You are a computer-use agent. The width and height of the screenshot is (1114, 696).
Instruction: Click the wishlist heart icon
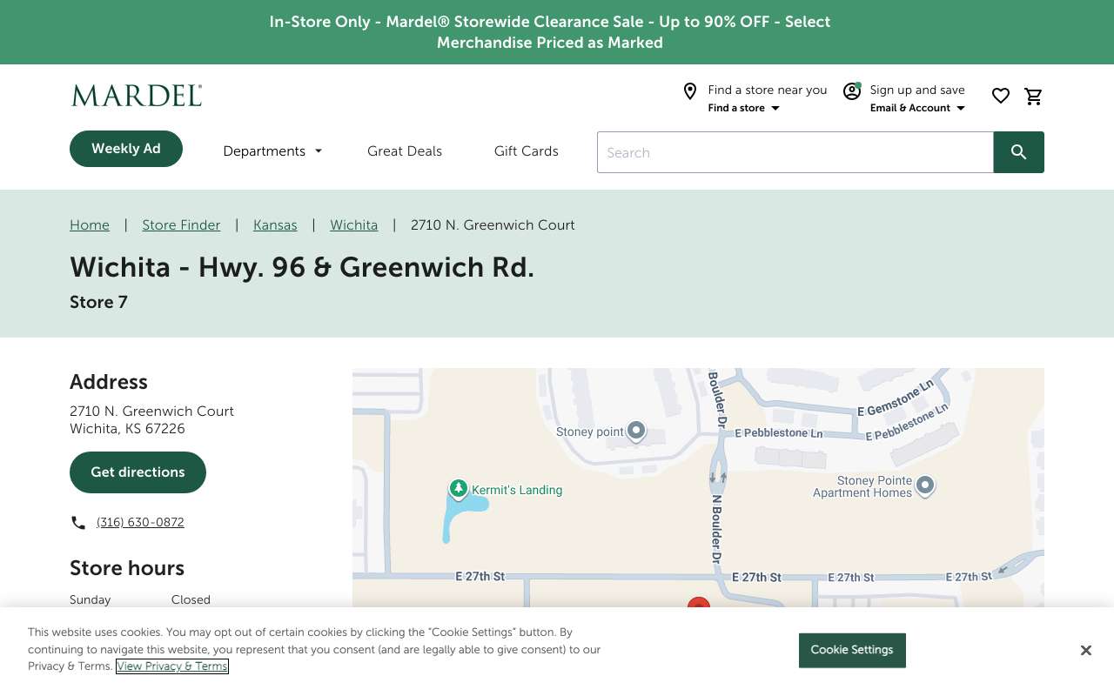1001,97
